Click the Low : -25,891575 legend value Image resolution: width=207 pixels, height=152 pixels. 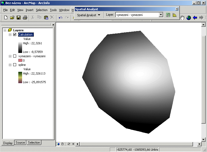coord(34,82)
